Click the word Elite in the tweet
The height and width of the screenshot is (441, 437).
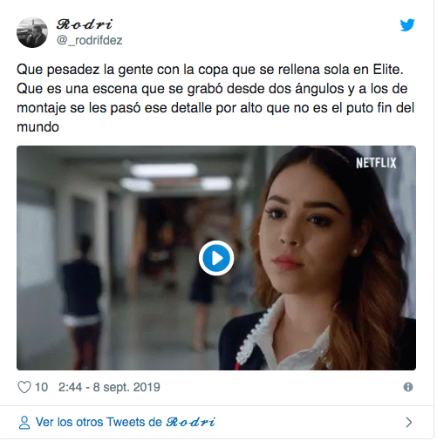click(x=388, y=70)
